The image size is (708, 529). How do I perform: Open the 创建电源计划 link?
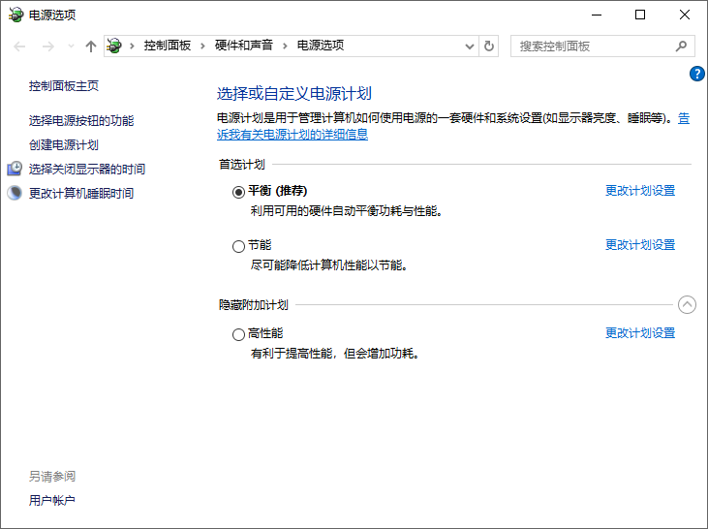pyautogui.click(x=64, y=144)
